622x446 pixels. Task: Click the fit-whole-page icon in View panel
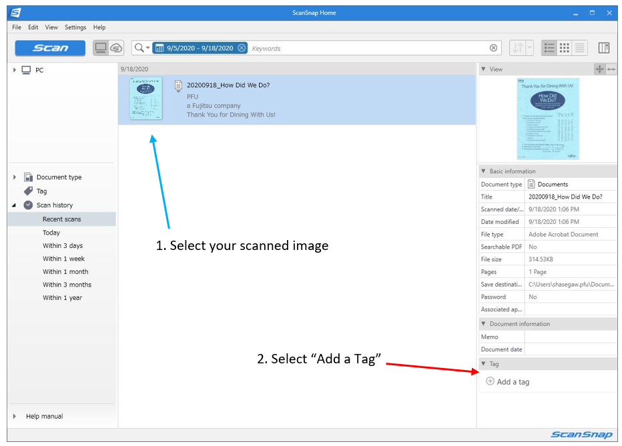tap(599, 69)
